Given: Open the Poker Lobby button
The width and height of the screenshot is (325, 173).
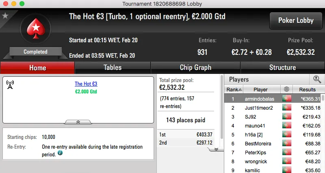Looking at the screenshot, I should (295, 21).
